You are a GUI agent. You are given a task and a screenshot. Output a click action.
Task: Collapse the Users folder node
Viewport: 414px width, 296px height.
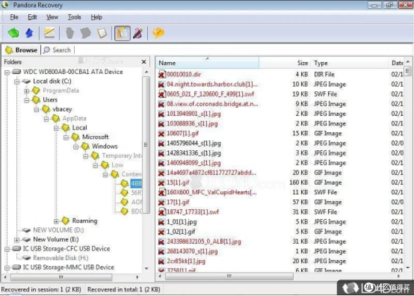pos(27,100)
